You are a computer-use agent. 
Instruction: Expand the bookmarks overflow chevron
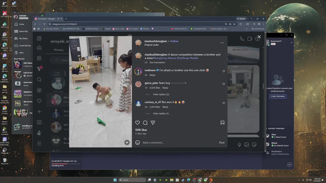pos(247,29)
